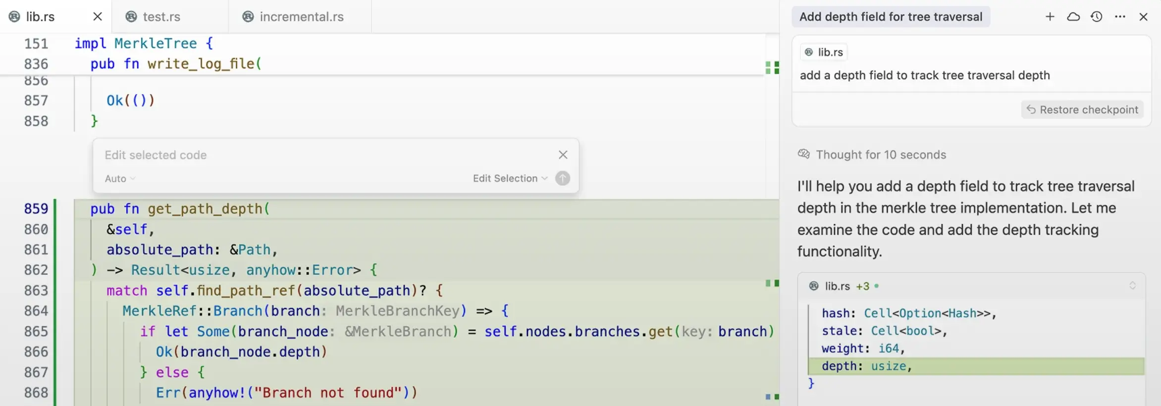
Task: Click 'match self.find_path_ref' code line
Action: point(275,291)
